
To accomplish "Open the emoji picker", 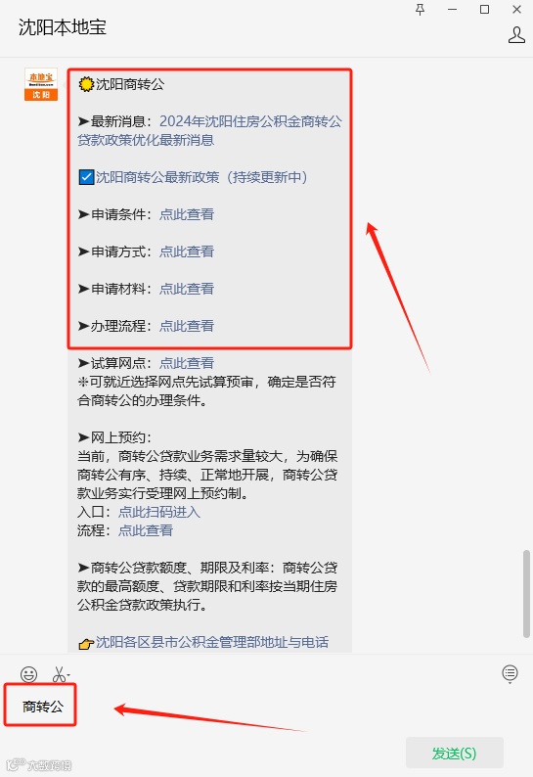I will click(x=28, y=674).
